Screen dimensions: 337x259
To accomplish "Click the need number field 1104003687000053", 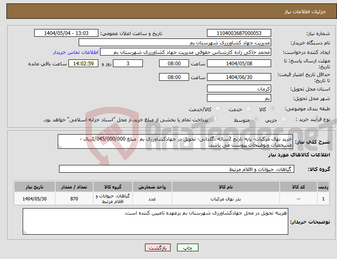I will click(x=239, y=33).
